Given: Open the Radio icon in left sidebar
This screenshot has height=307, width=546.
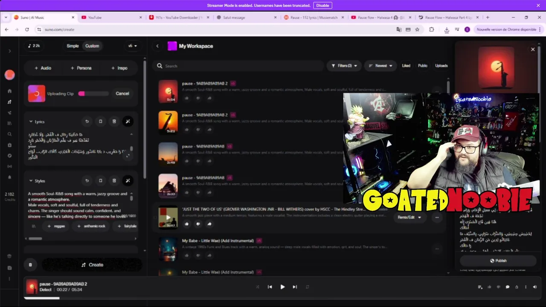Looking at the screenshot, I should (x=9, y=166).
